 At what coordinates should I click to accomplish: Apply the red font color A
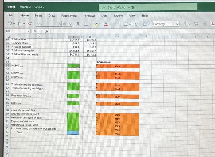click(106, 24)
